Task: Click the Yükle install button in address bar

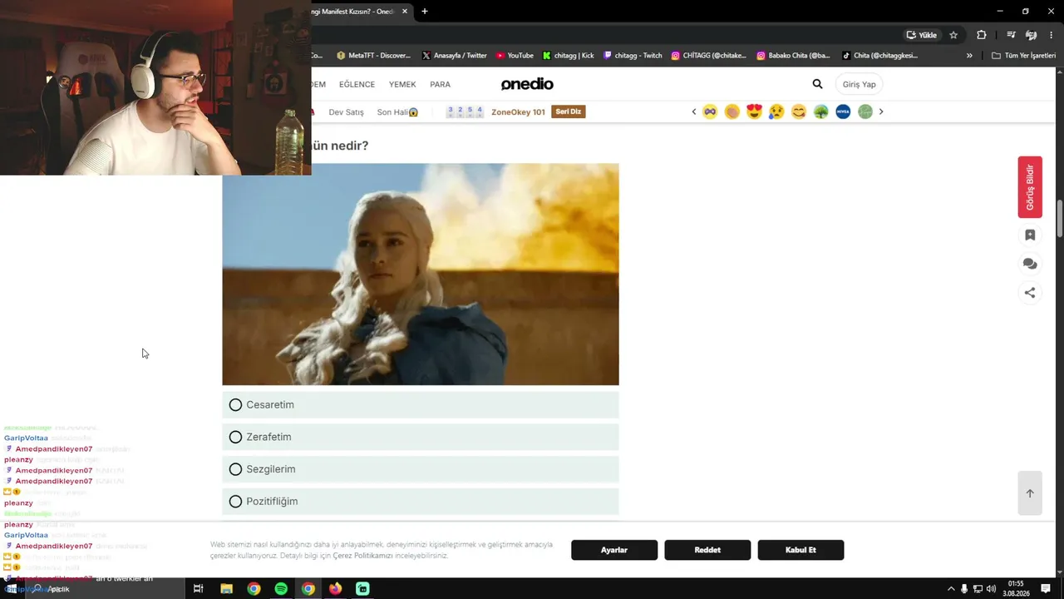Action: 922,35
